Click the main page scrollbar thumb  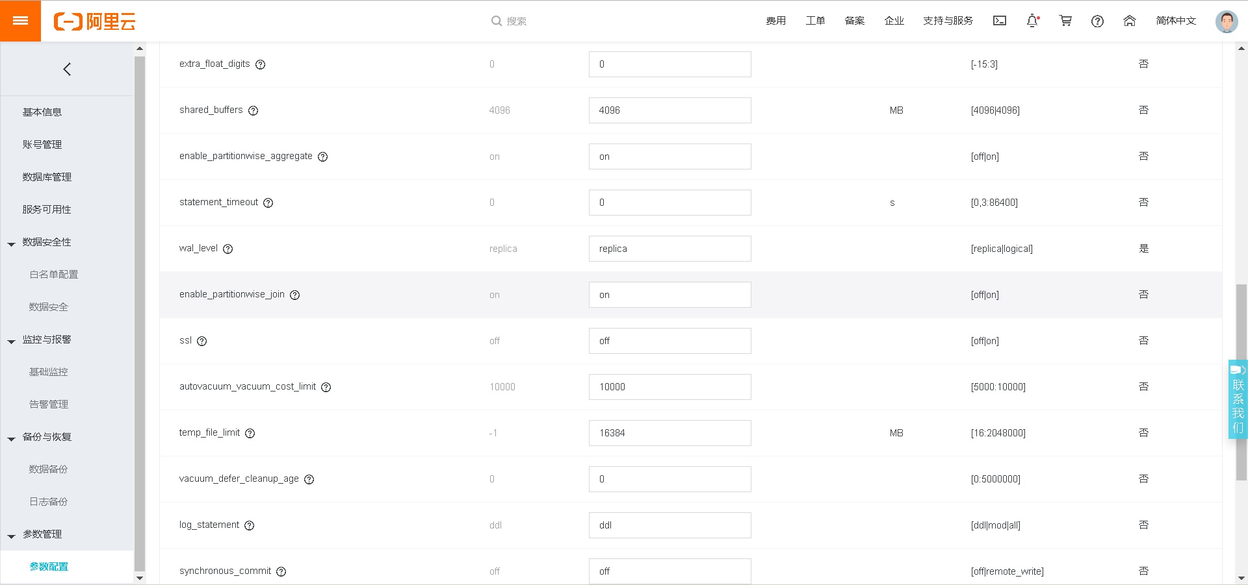click(1241, 382)
